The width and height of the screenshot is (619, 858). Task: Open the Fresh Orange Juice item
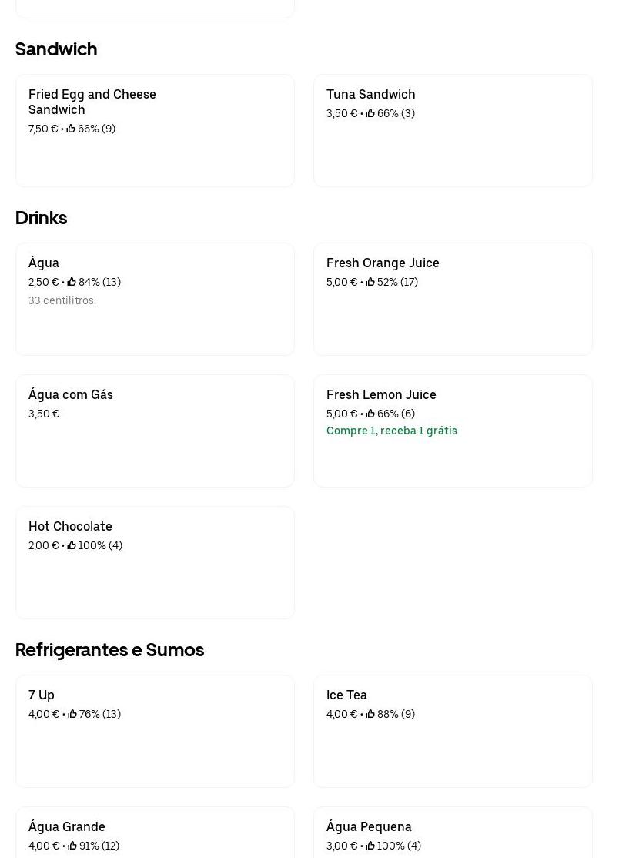click(453, 300)
